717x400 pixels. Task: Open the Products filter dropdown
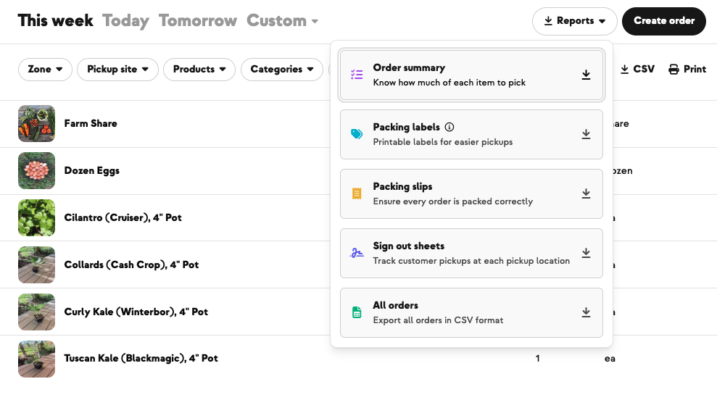pos(199,70)
